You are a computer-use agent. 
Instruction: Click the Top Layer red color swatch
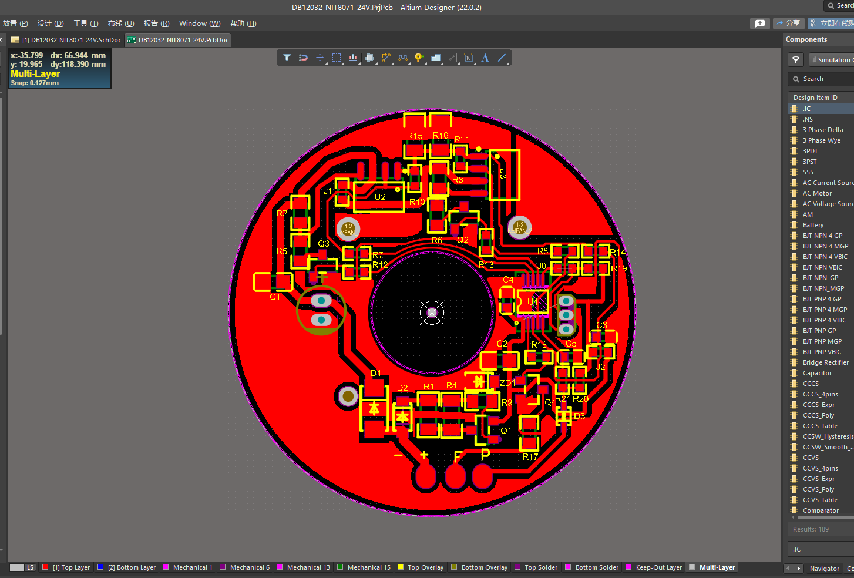[x=45, y=567]
